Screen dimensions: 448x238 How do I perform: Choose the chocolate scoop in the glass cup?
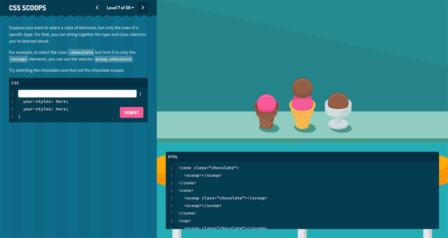(338, 101)
